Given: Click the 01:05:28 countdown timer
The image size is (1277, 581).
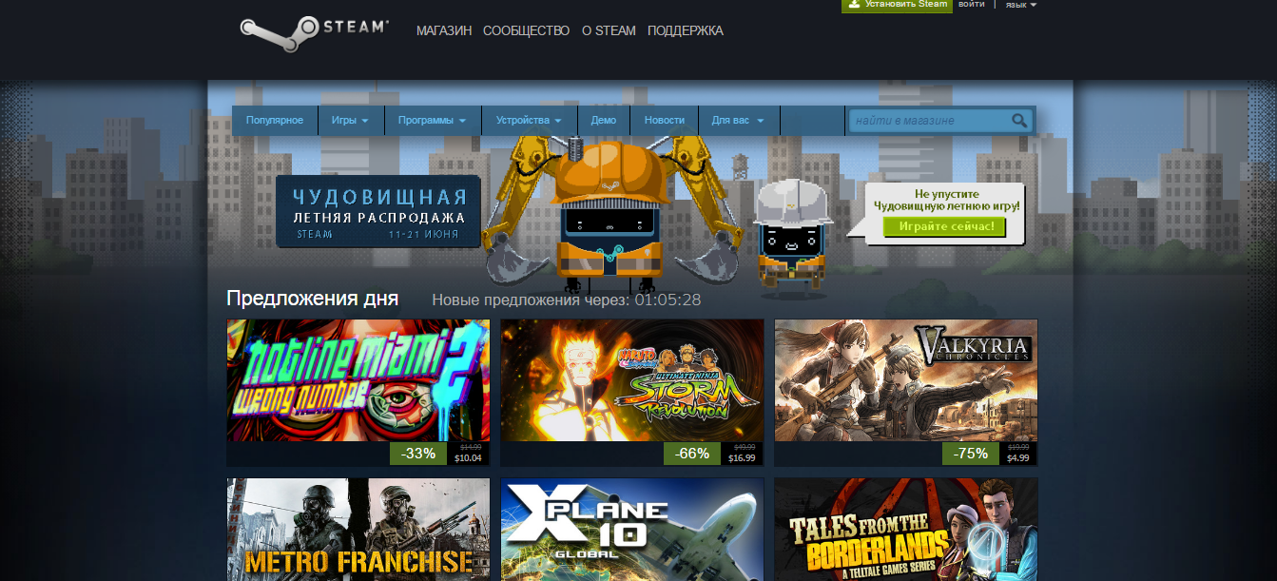Looking at the screenshot, I should (668, 300).
